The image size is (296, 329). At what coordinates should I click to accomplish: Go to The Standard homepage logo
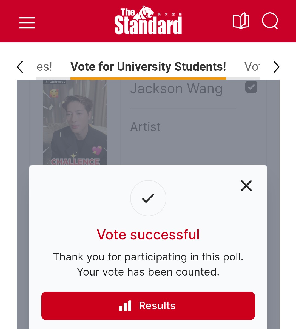[x=148, y=21]
